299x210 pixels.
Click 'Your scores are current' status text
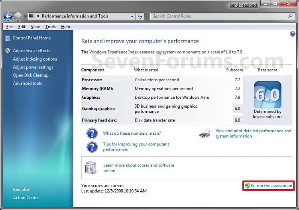pyautogui.click(x=102, y=186)
